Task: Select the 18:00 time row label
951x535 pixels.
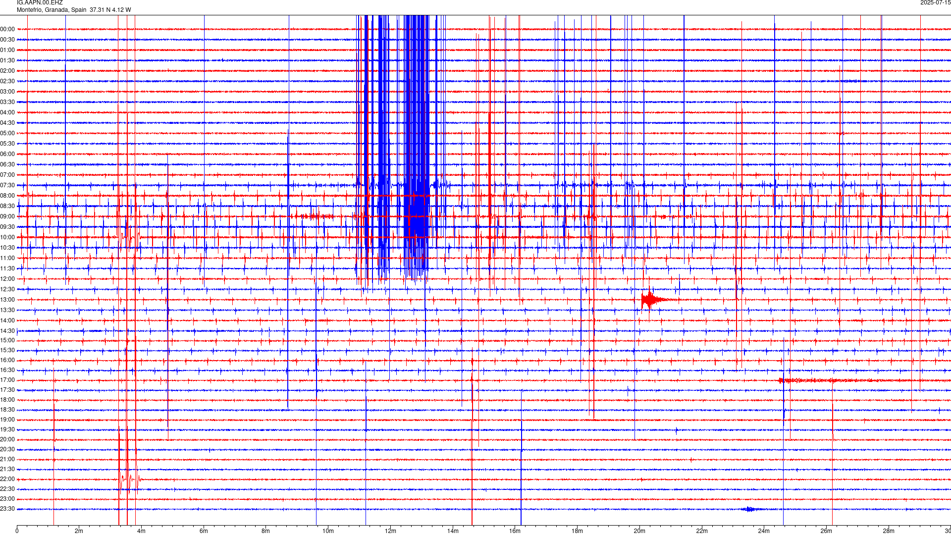Action: 7,400
